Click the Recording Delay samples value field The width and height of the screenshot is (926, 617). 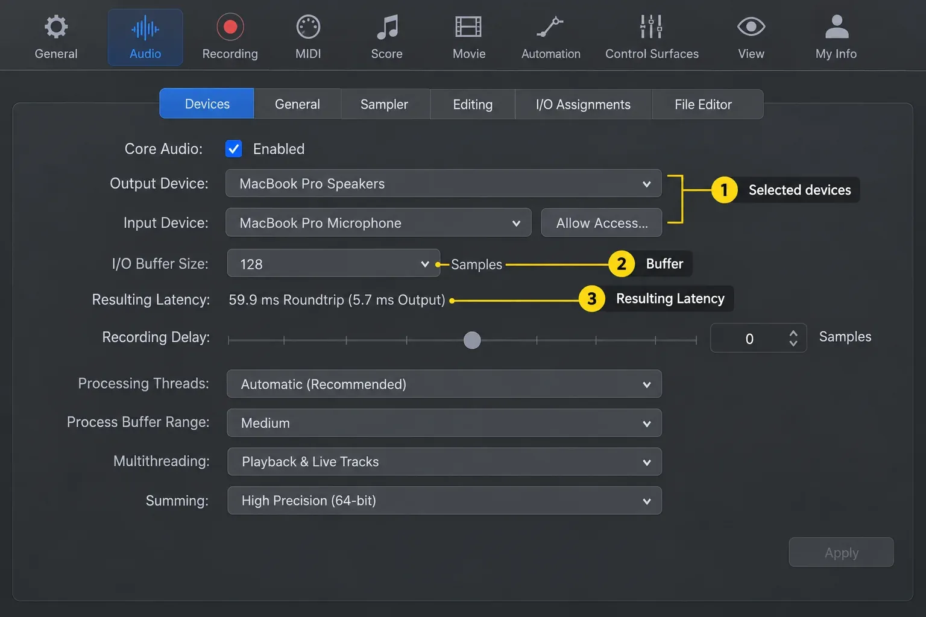pyautogui.click(x=749, y=338)
